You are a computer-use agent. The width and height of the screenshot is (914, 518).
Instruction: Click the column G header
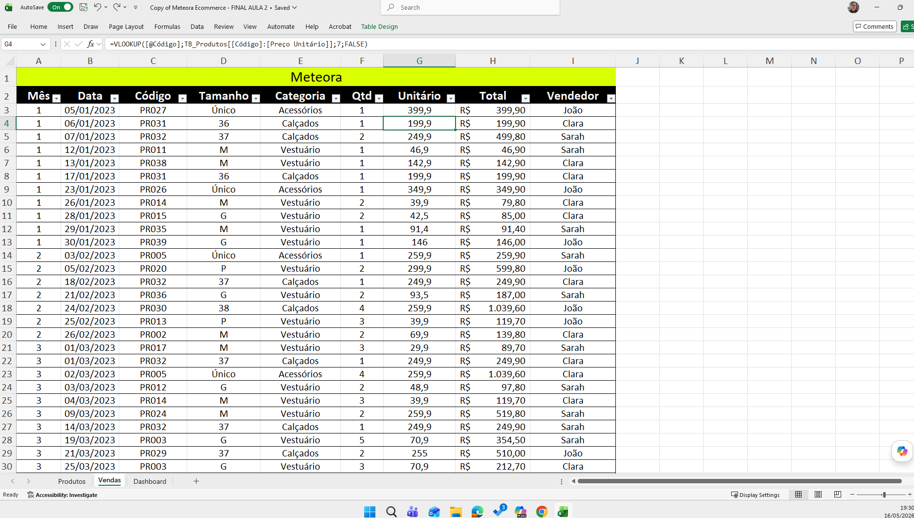pyautogui.click(x=419, y=61)
